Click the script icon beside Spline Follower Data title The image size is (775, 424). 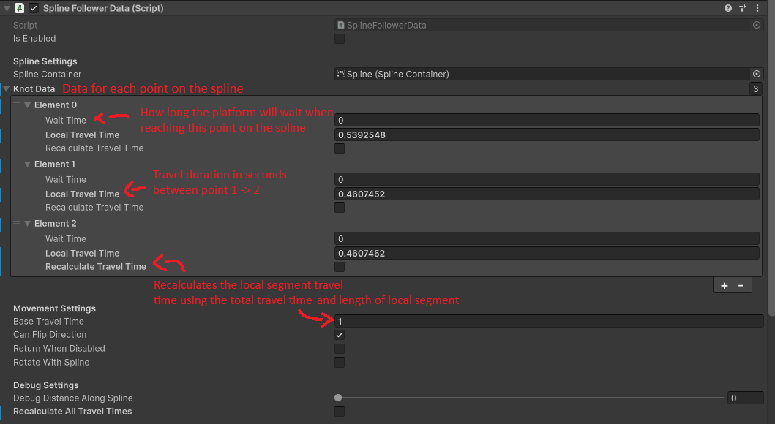click(19, 8)
